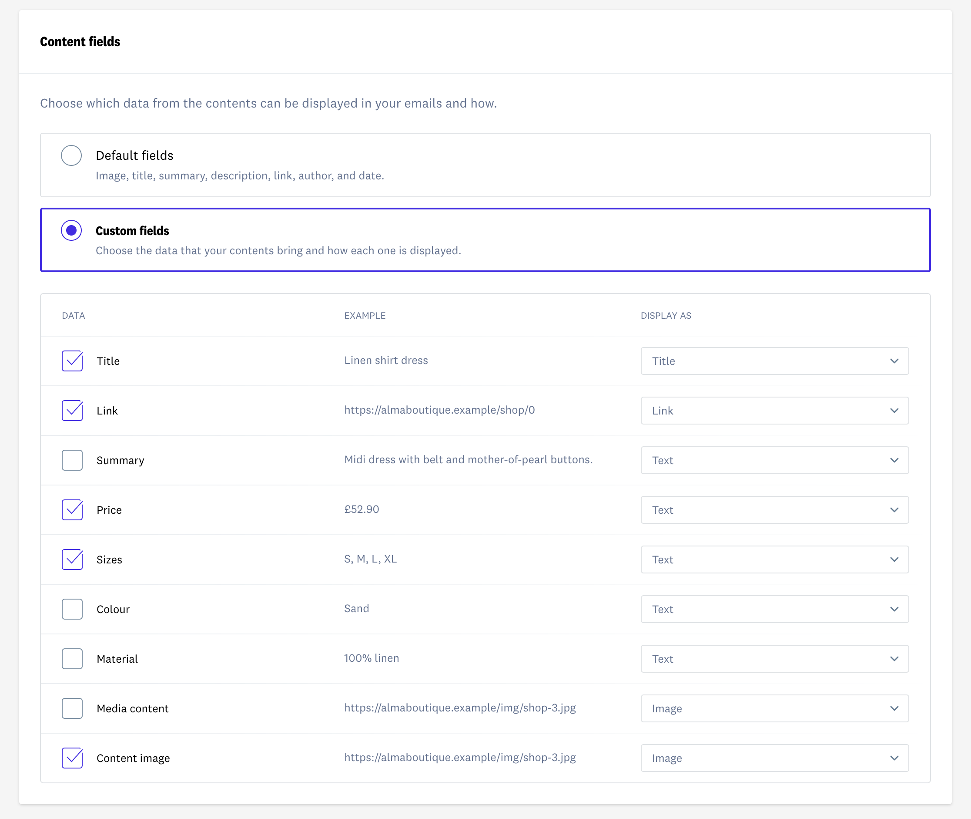Viewport: 971px width, 819px height.
Task: Uncheck the Title checkbox
Action: (72, 361)
